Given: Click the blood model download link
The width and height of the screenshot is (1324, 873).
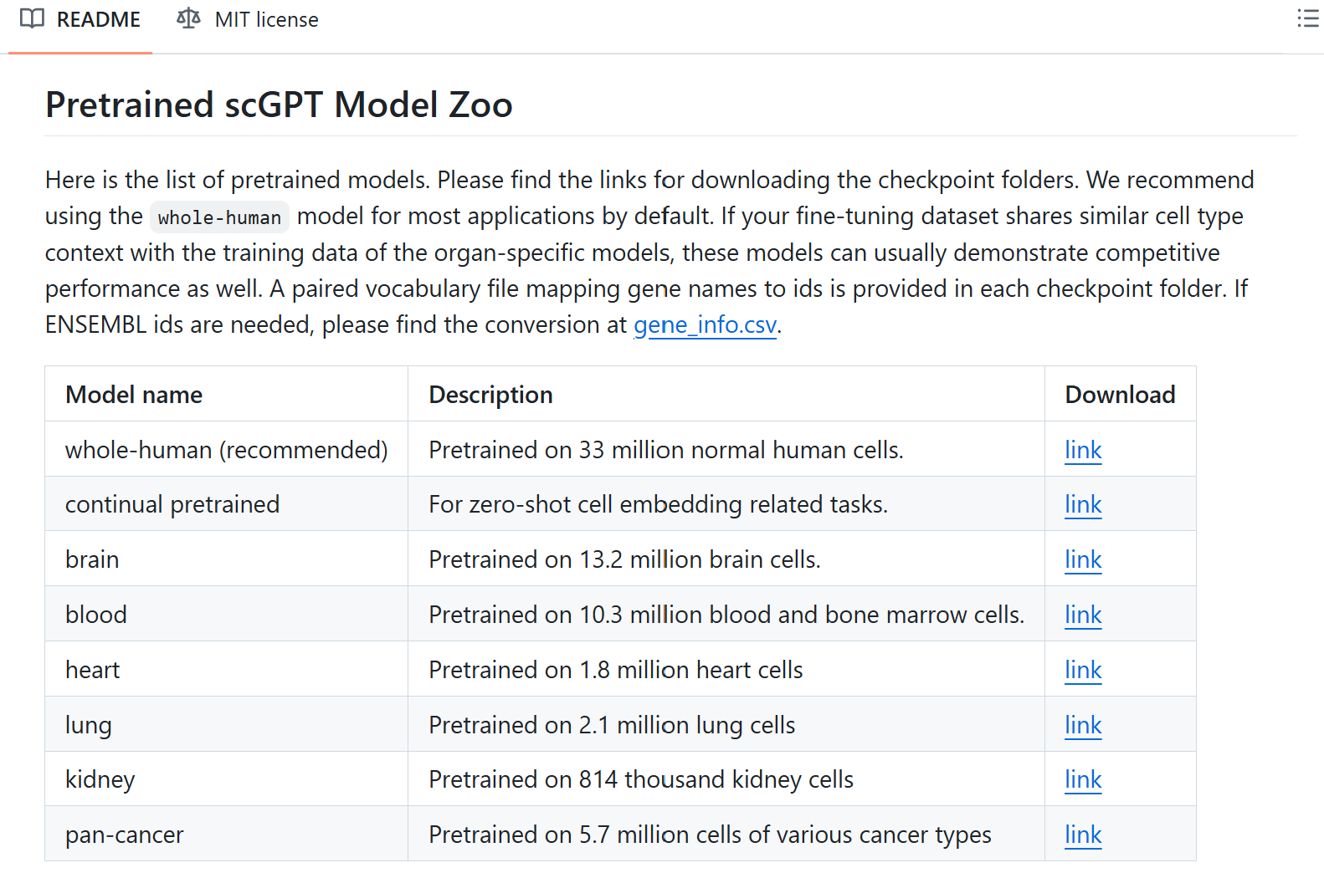Looking at the screenshot, I should point(1082,615).
